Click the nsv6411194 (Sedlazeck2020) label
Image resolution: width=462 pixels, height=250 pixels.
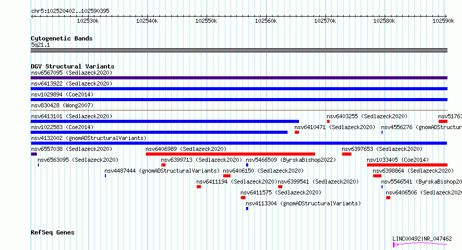click(237, 182)
